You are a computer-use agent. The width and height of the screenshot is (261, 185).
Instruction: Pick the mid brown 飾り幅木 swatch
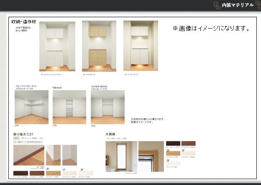click(x=37, y=173)
